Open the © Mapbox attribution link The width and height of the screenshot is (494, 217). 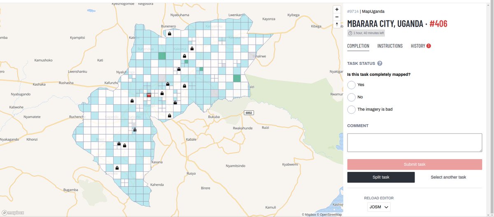[x=309, y=215]
